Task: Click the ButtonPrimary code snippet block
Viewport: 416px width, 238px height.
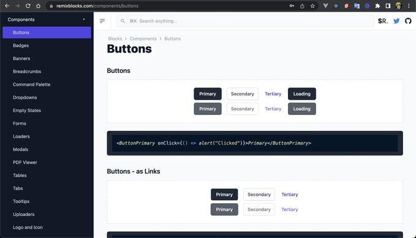Action: (x=255, y=143)
